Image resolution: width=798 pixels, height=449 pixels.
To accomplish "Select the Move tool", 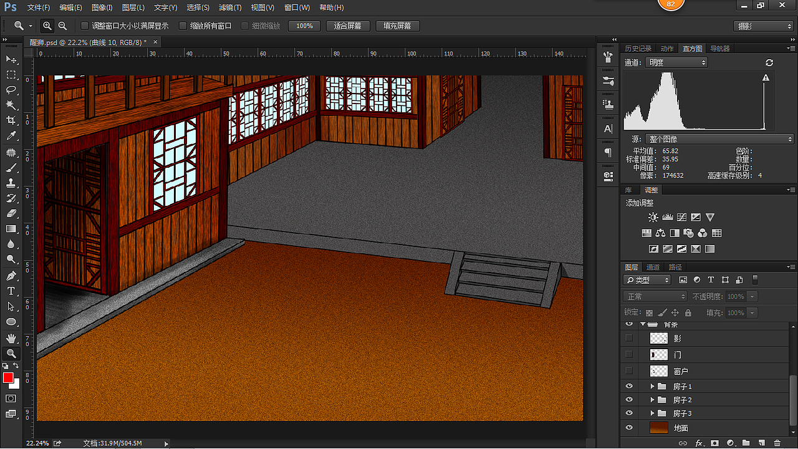I will [11, 59].
